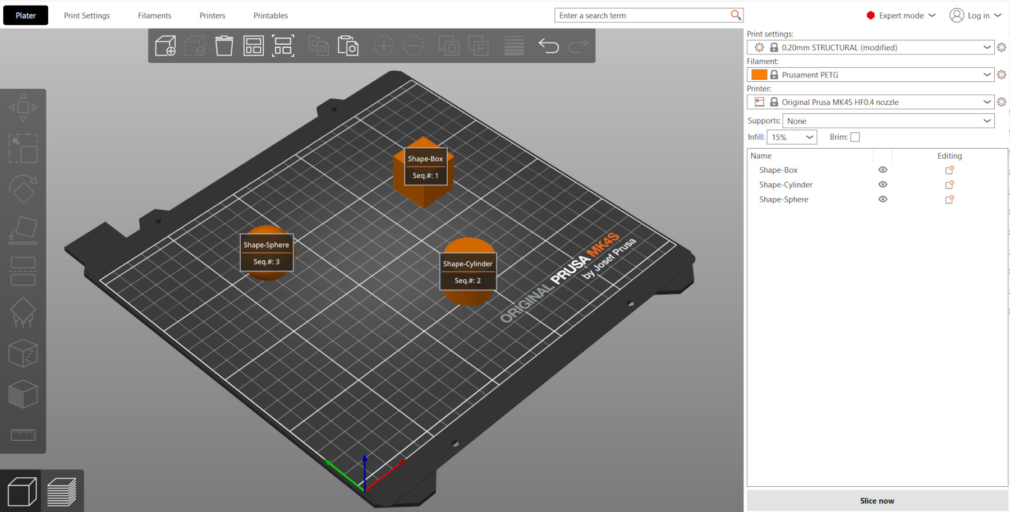Open the Infill percentage dropdown
Image resolution: width=1010 pixels, height=512 pixels.
(792, 137)
